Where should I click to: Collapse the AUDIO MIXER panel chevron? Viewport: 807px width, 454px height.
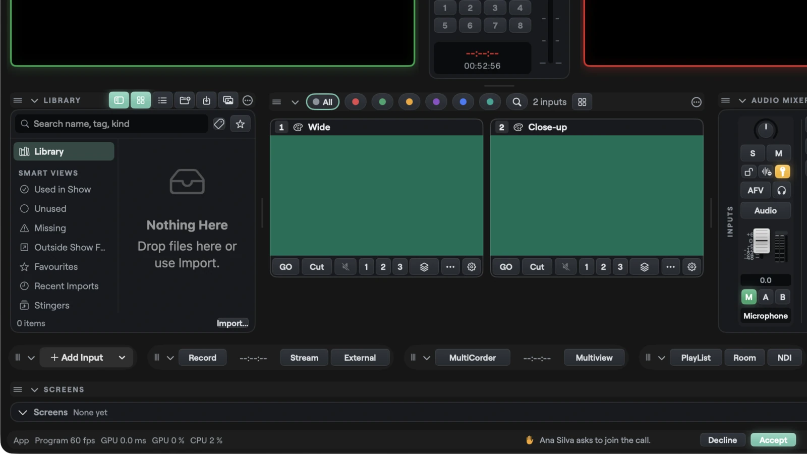point(742,100)
